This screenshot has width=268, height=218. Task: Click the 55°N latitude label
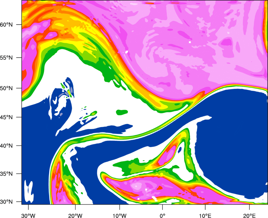6,58
